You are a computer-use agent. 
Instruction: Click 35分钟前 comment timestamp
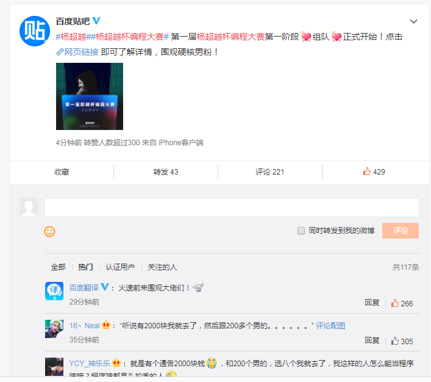pos(84,340)
